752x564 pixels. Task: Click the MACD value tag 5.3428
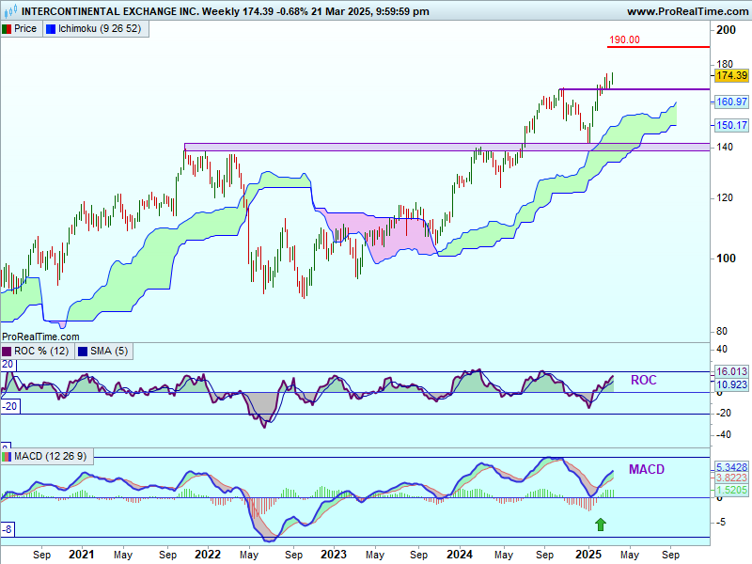point(730,466)
